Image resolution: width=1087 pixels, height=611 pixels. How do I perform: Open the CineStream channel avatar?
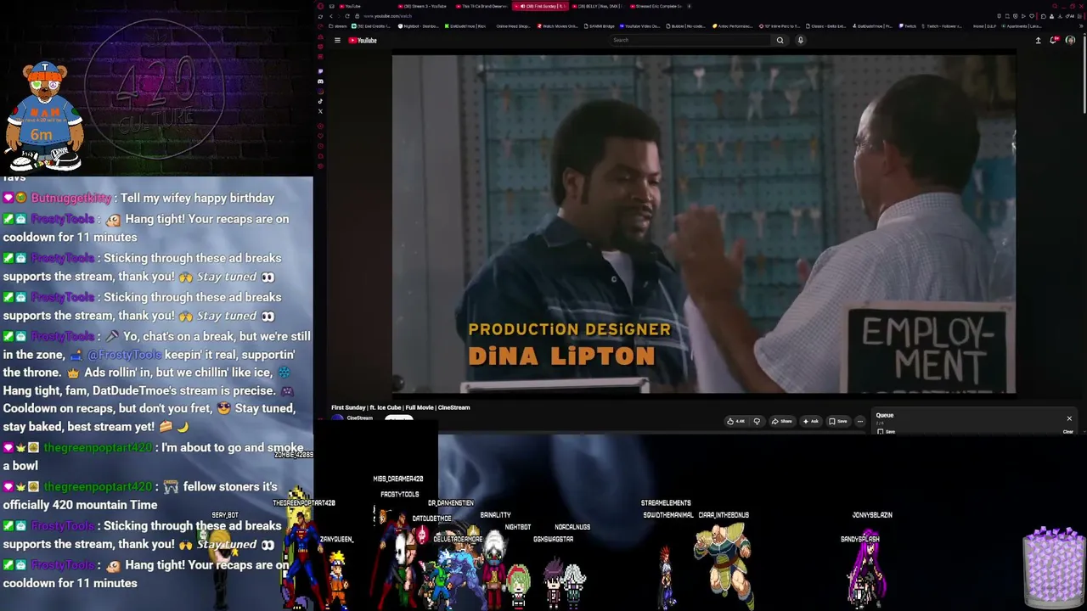(x=337, y=419)
